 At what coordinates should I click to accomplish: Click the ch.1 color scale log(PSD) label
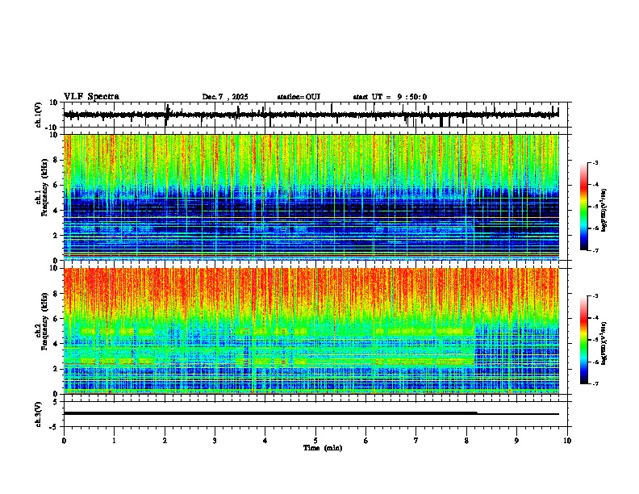pyautogui.click(x=603, y=211)
